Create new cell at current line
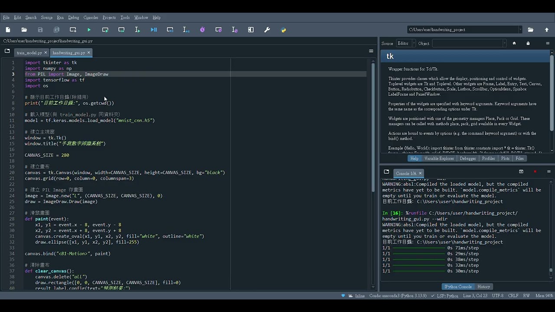The height and width of the screenshot is (312, 555). (73, 30)
